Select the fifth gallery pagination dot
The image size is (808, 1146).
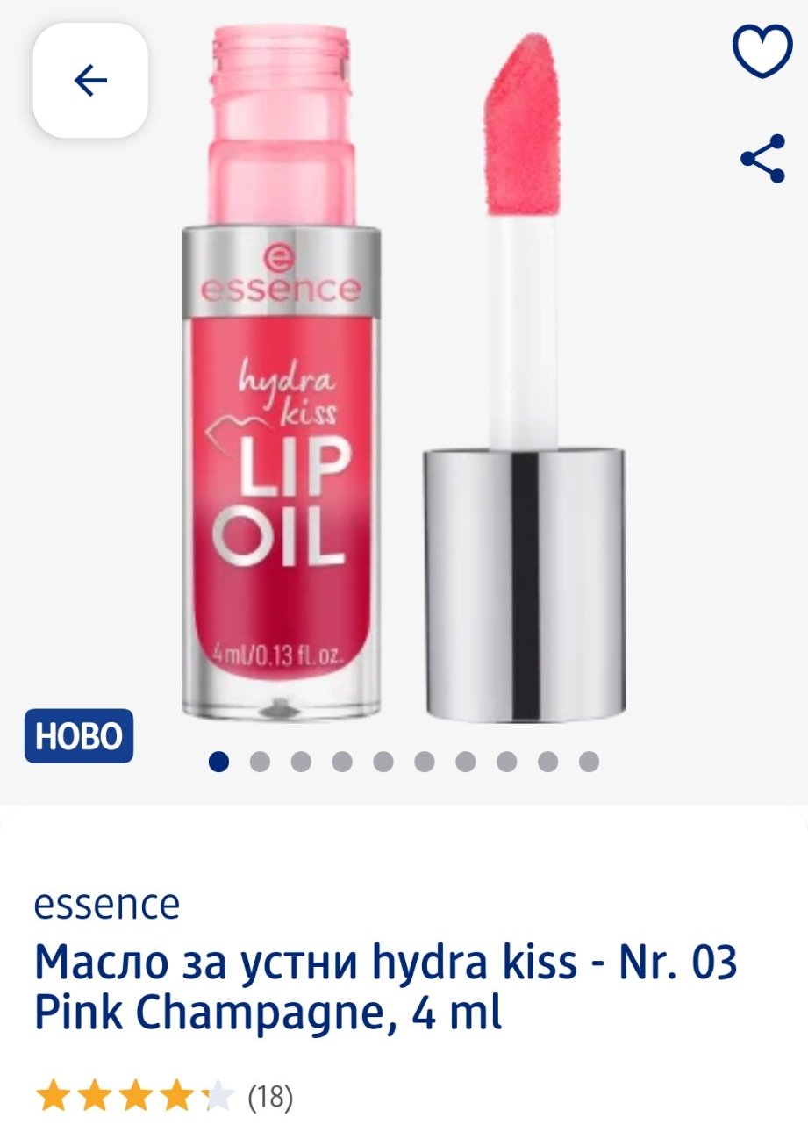(383, 762)
